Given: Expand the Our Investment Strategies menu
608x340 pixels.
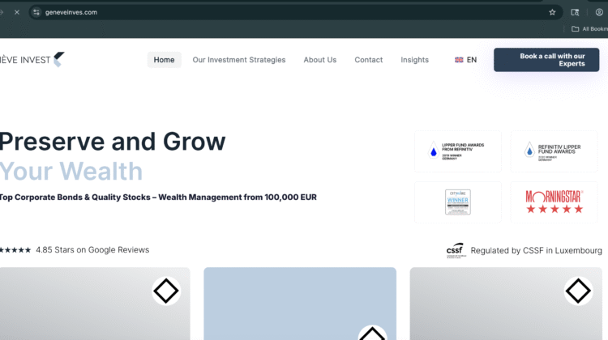Looking at the screenshot, I should (x=238, y=60).
